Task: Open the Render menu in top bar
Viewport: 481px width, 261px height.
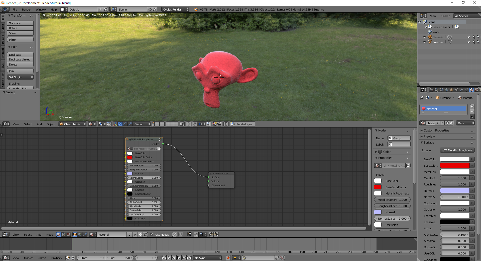Action: [26, 9]
